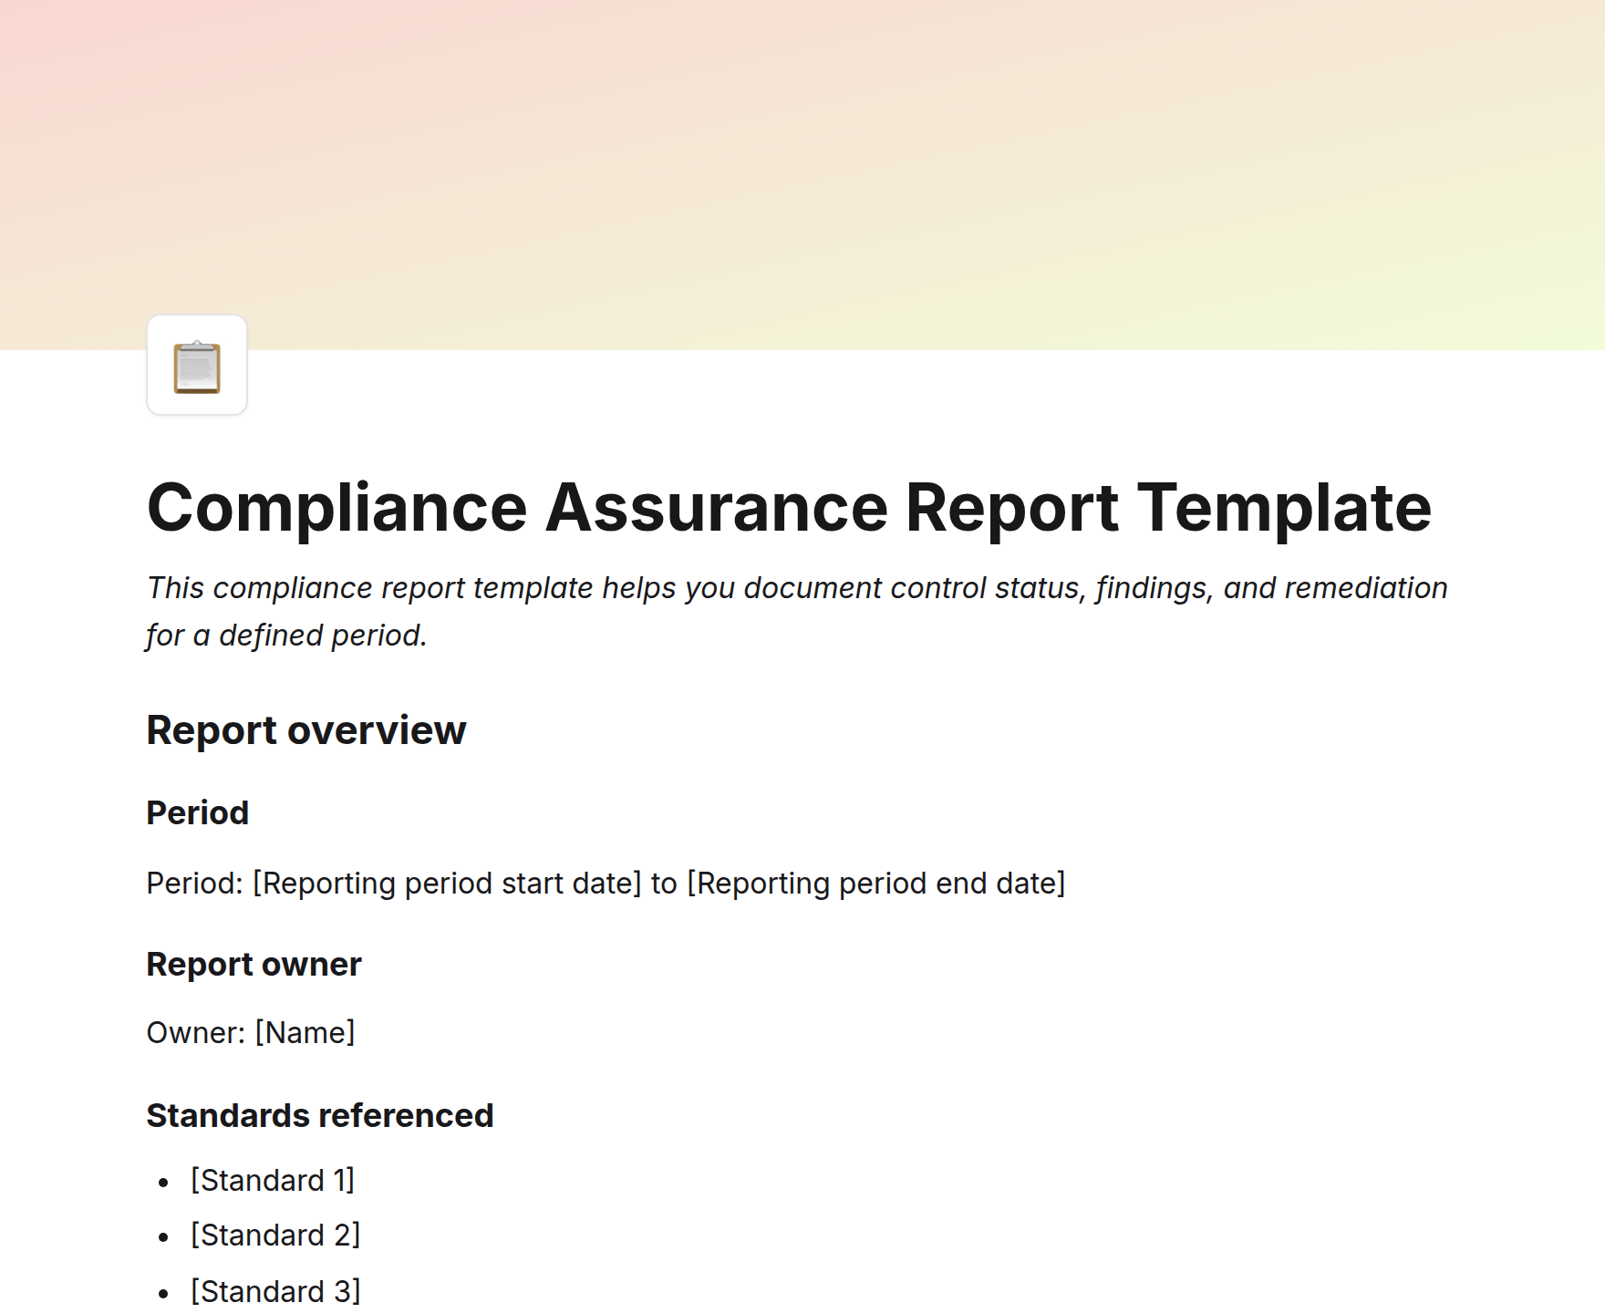This screenshot has width=1605, height=1313.
Task: Click the bold Period subheading
Action: click(198, 812)
